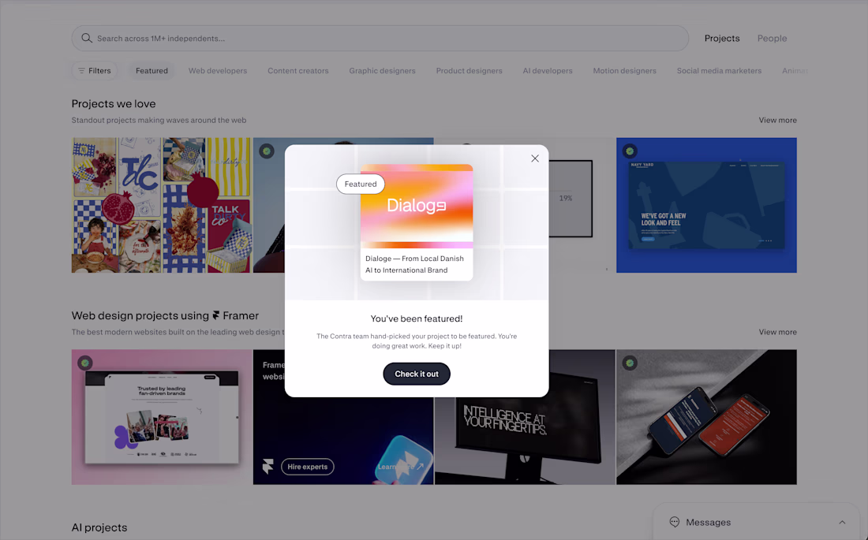Screen dimensions: 868x540
Task: Focus the search across independents field
Action: pyautogui.click(x=380, y=38)
